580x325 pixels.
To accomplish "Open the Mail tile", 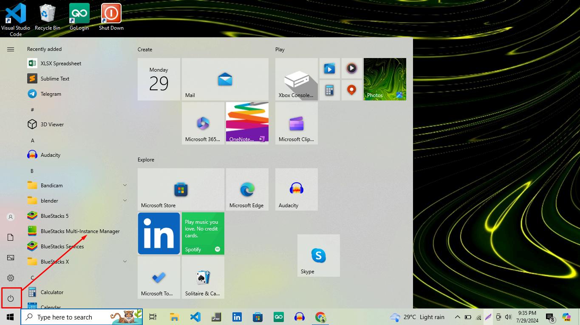I will pyautogui.click(x=225, y=79).
